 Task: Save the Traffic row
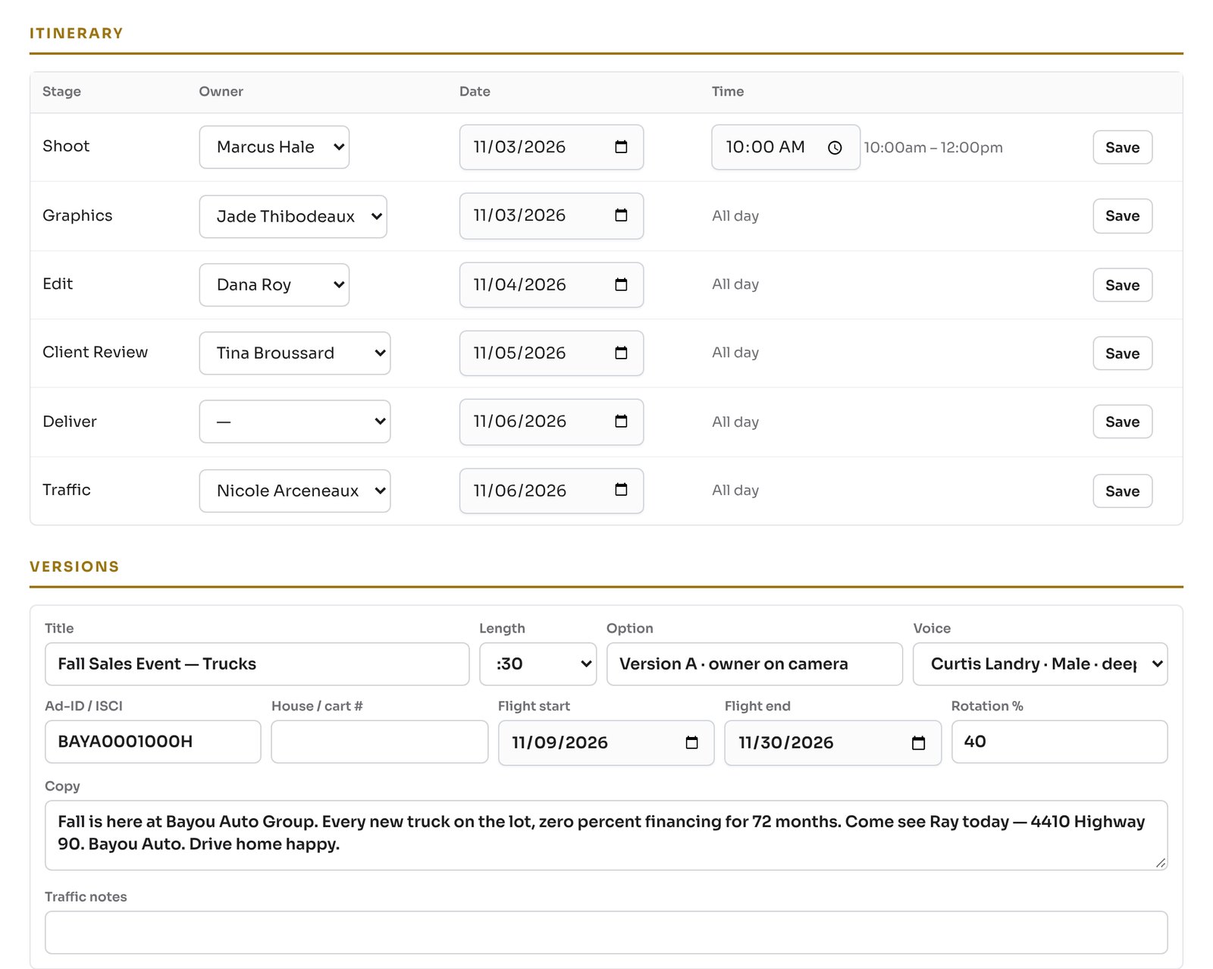[x=1122, y=491]
